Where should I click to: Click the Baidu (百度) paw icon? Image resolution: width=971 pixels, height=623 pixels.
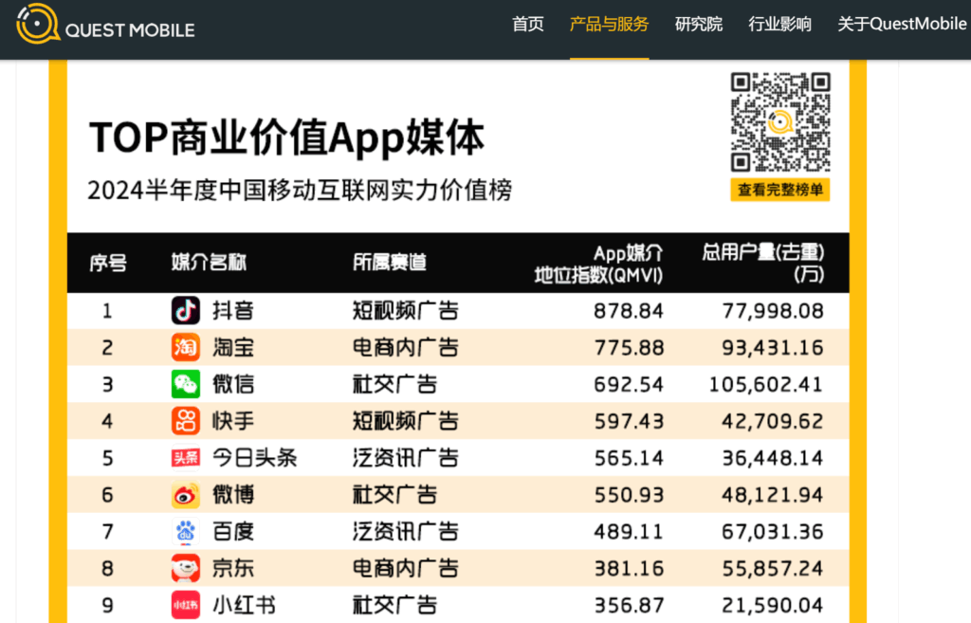pyautogui.click(x=186, y=531)
